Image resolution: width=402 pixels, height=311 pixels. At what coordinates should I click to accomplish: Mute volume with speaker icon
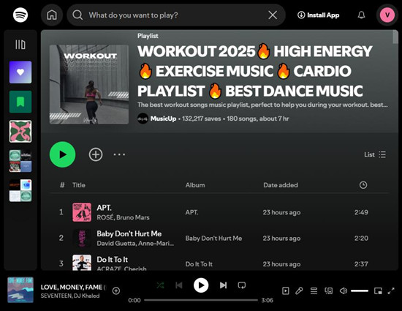click(344, 291)
